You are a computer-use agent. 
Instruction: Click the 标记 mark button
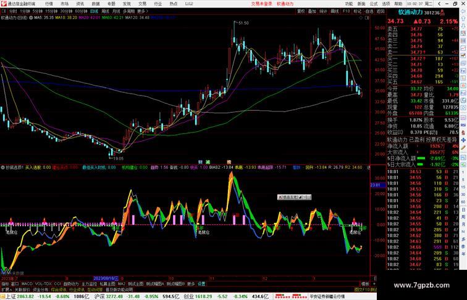(358, 11)
